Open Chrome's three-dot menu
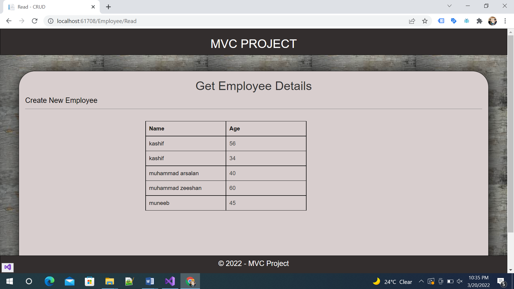 505,21
